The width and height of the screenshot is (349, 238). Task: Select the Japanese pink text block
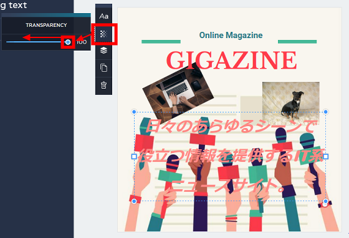pyautogui.click(x=230, y=156)
